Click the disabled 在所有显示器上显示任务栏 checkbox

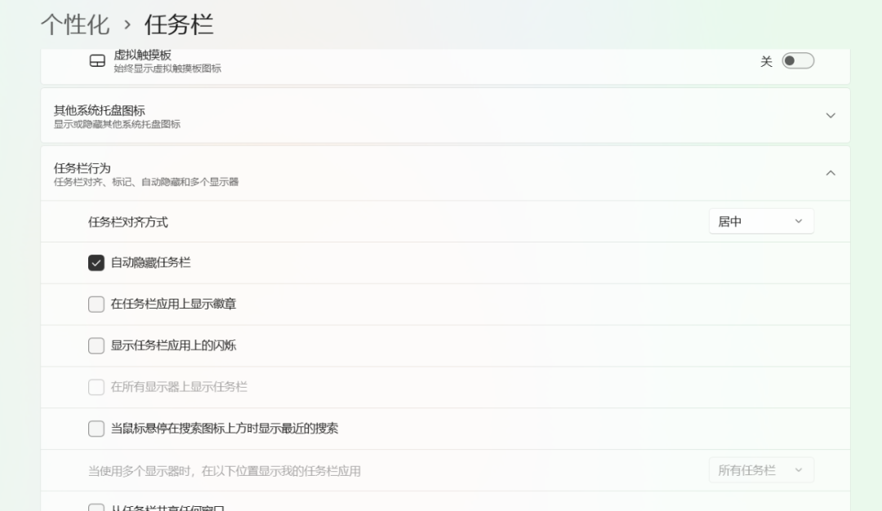(98, 387)
